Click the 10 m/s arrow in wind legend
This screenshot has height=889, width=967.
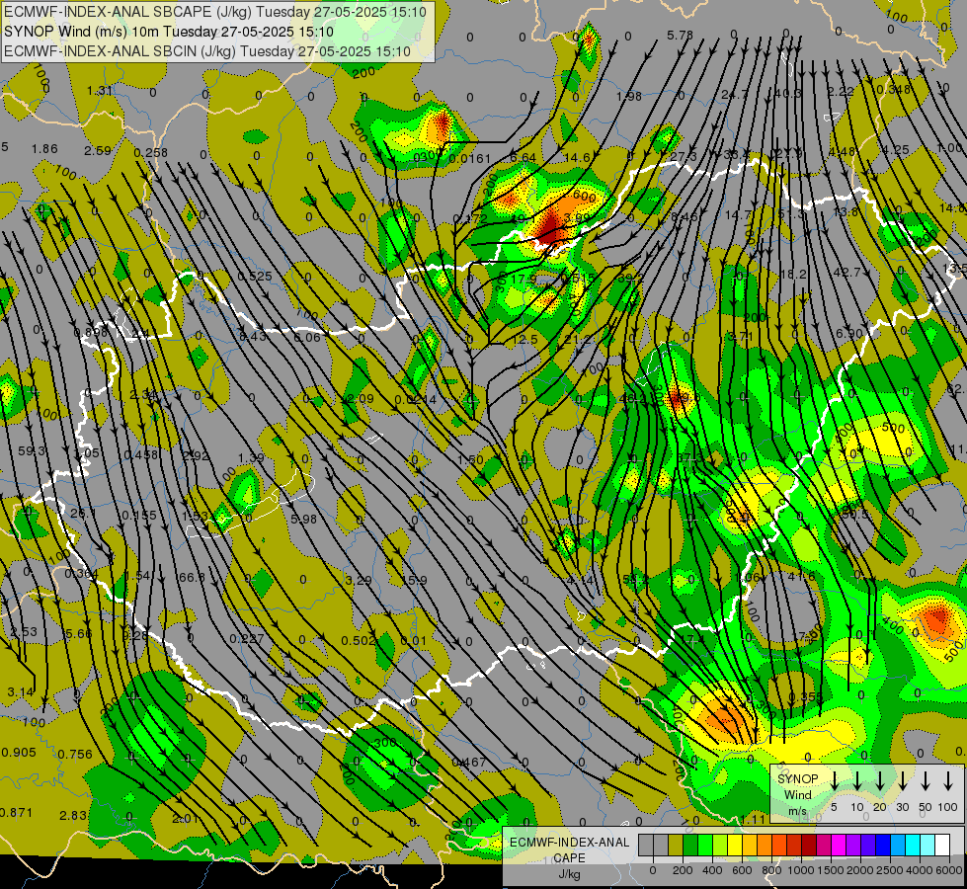pyautogui.click(x=856, y=781)
